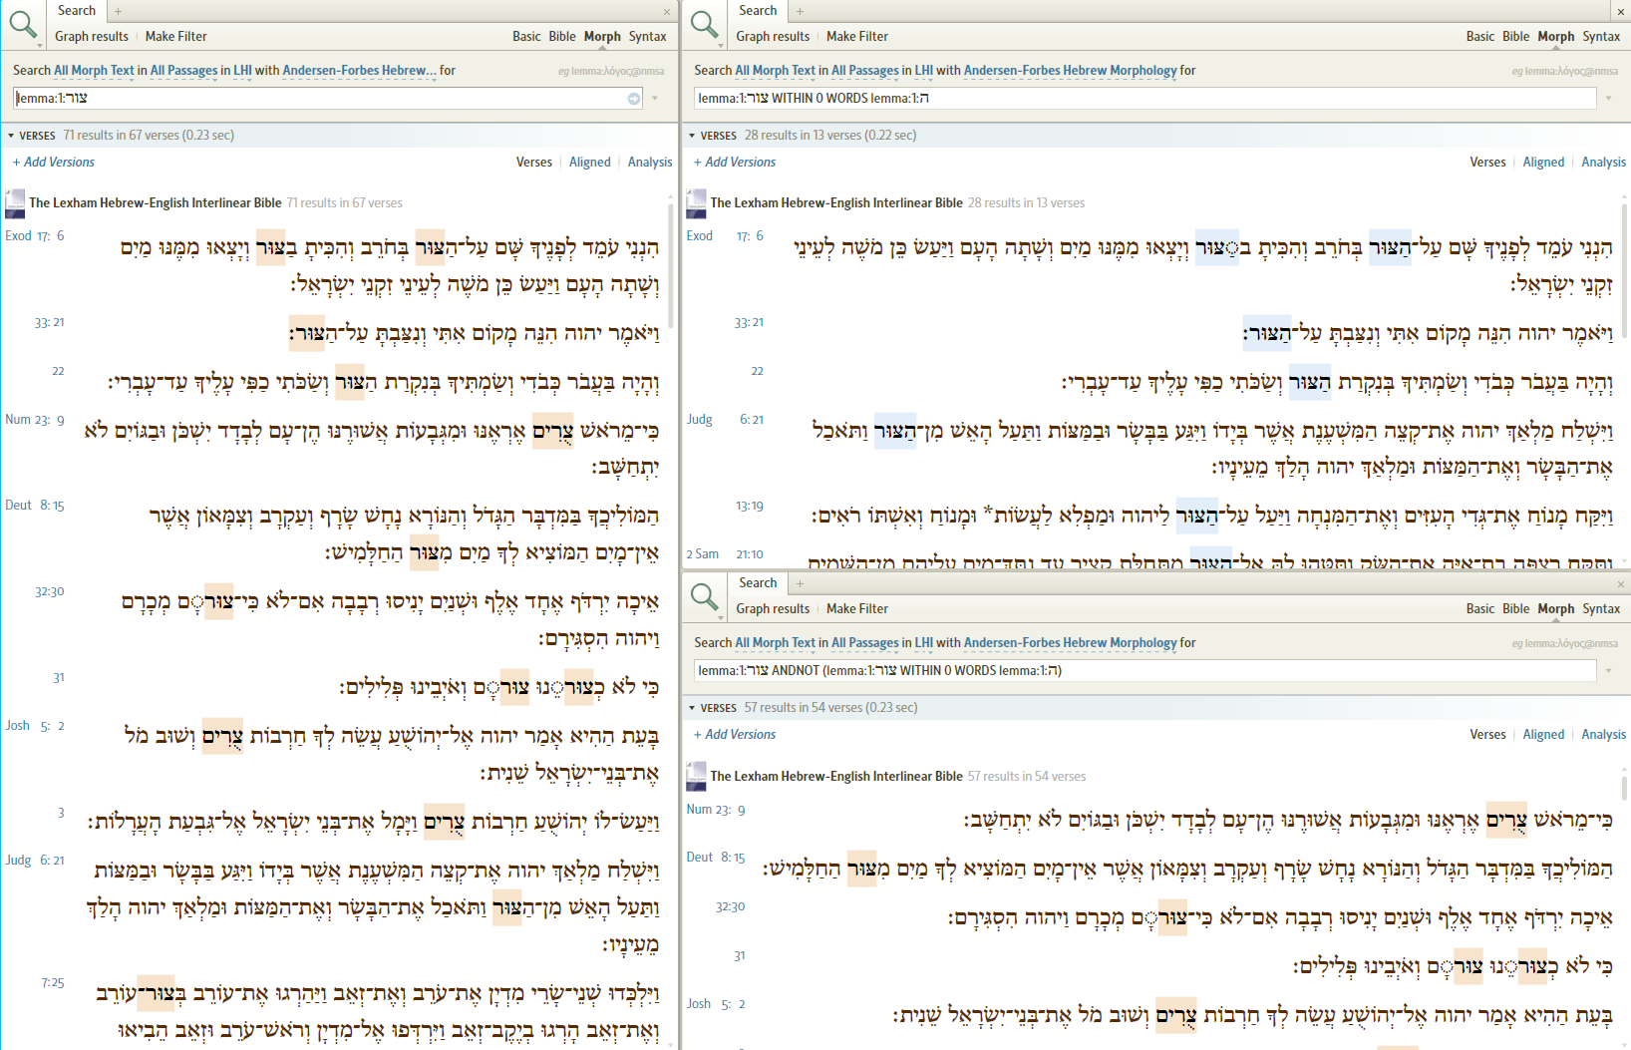Change All Passages range in left panel
The height and width of the screenshot is (1050, 1631).
click(x=183, y=71)
